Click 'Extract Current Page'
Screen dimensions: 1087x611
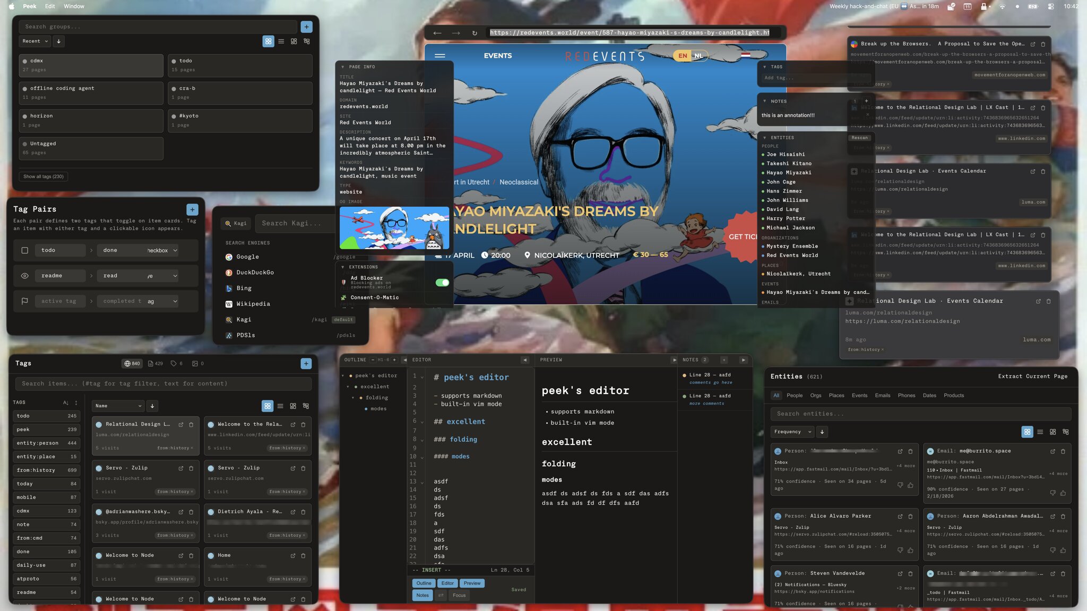click(1032, 376)
